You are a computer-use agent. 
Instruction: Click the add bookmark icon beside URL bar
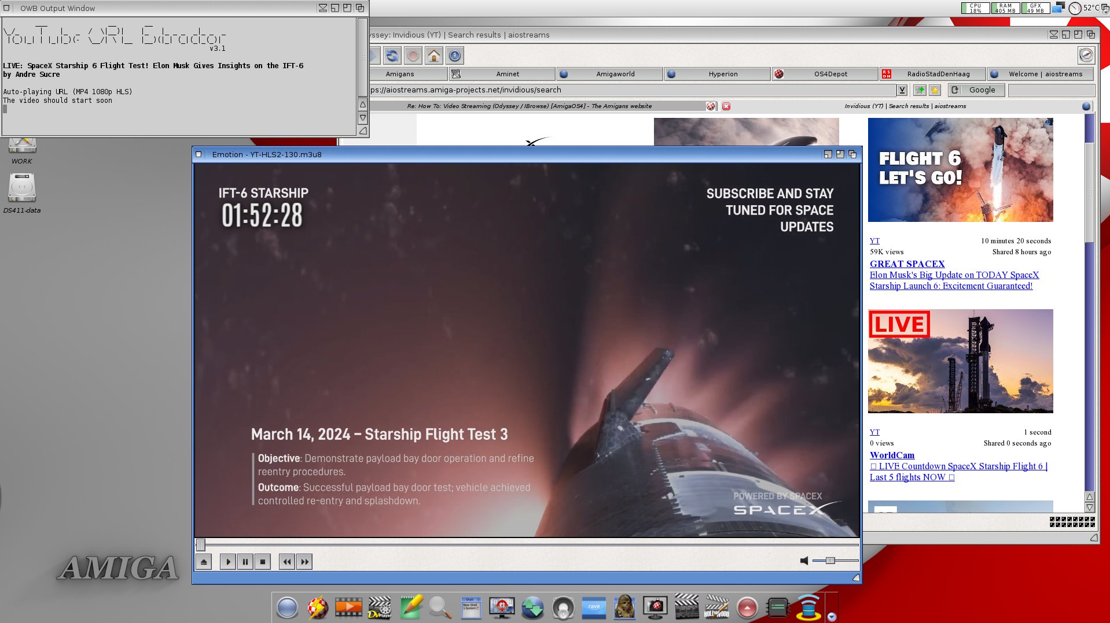pyautogui.click(x=920, y=90)
